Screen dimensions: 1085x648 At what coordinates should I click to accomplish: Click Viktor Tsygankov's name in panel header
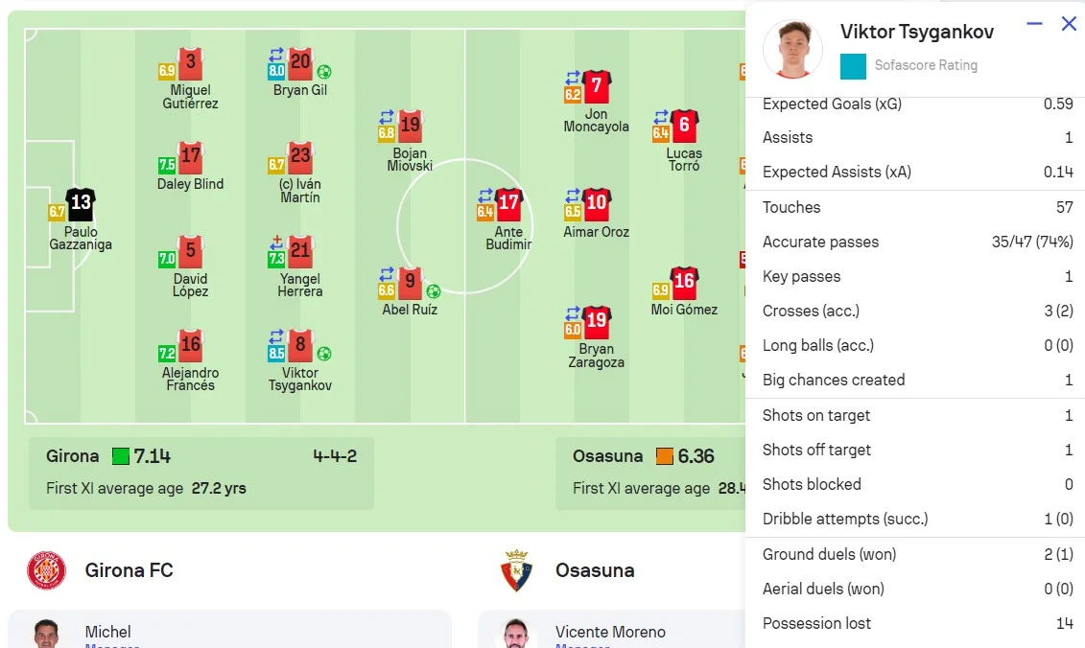tap(916, 32)
